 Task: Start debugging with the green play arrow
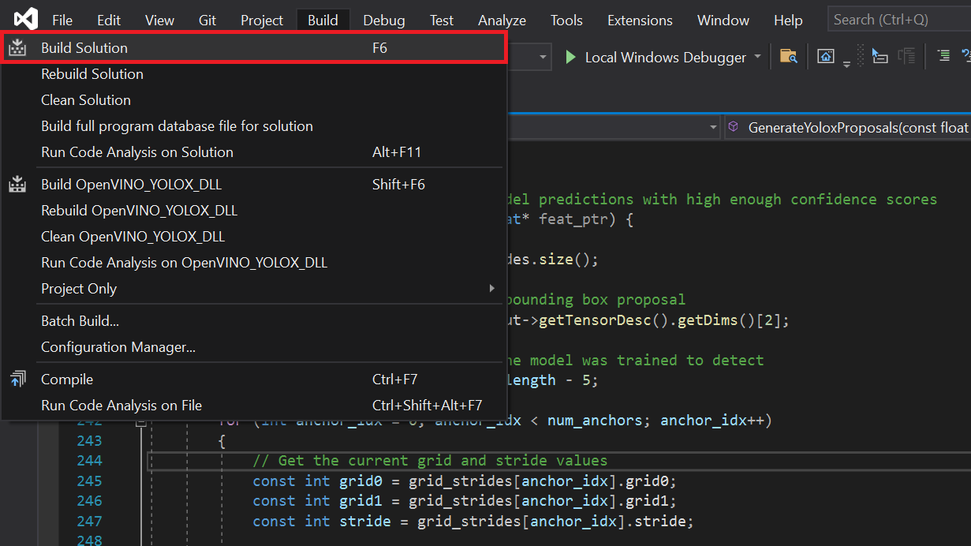point(570,57)
